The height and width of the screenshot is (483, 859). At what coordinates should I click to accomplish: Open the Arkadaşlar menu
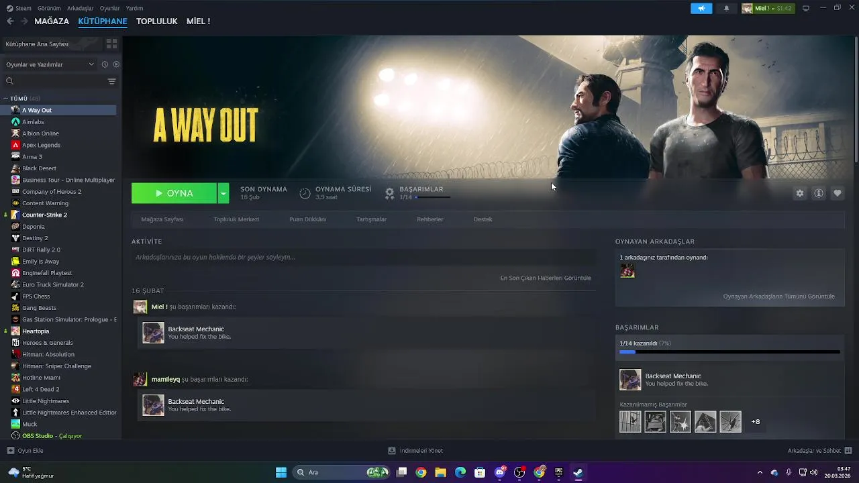click(81, 8)
